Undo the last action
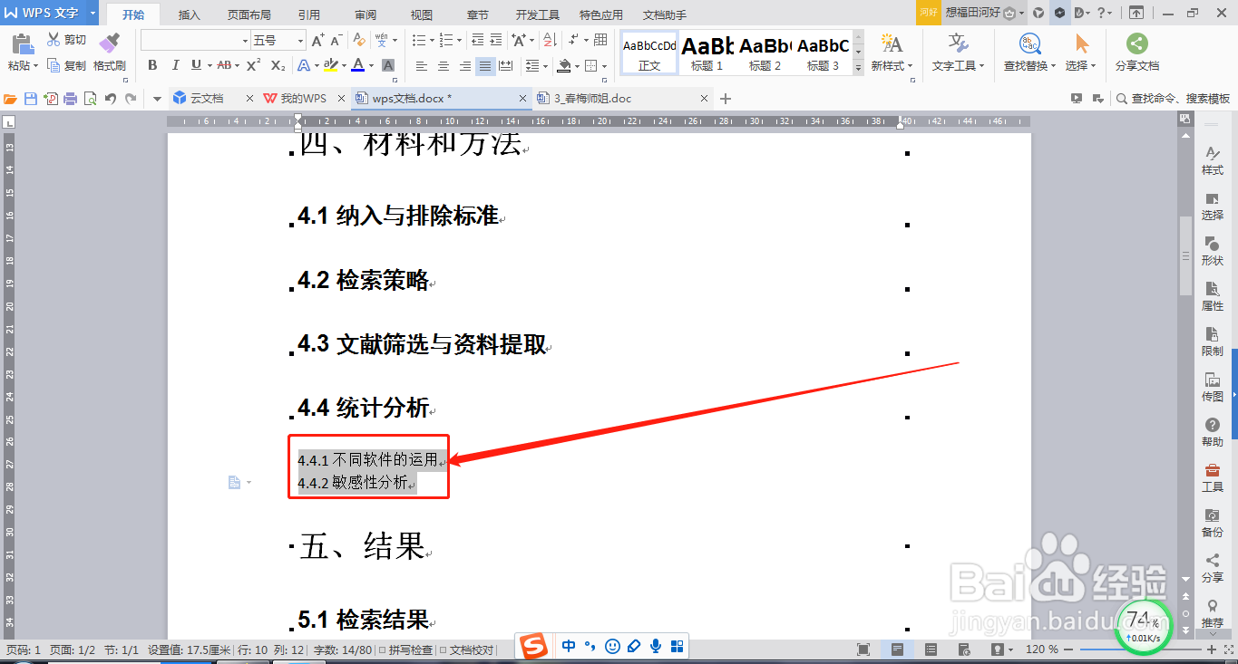 111,99
